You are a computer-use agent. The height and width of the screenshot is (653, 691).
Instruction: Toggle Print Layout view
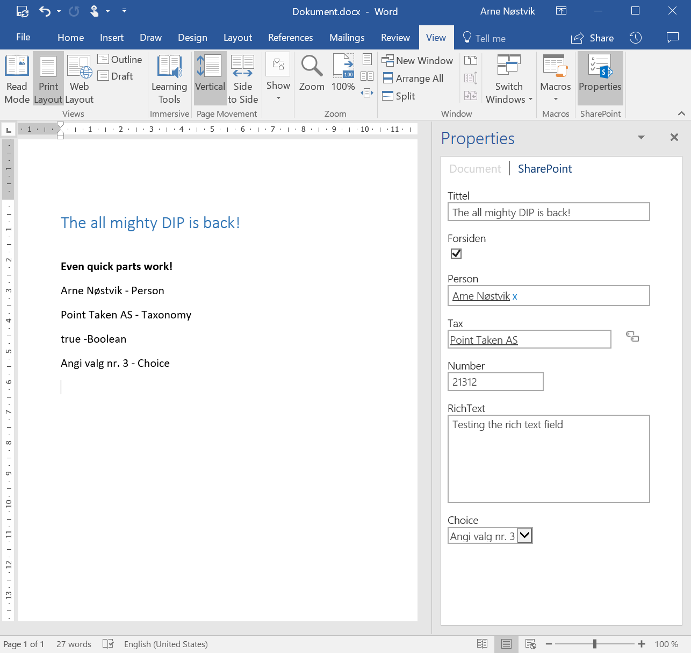(x=48, y=79)
